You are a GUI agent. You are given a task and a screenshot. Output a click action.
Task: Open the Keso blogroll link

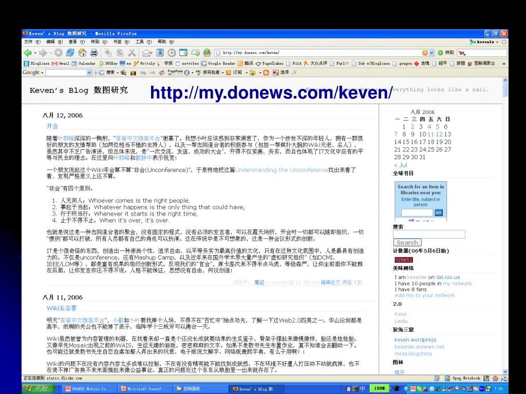pos(401,314)
